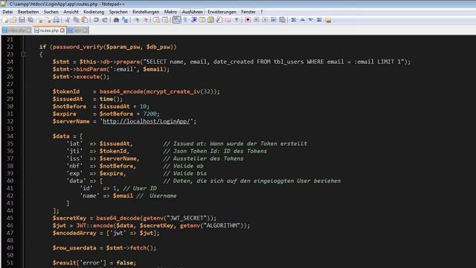Click the SELECT query string on line 24

[x=274, y=62]
